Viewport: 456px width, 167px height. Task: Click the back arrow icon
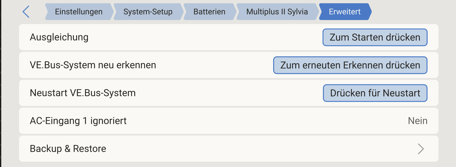(x=26, y=12)
